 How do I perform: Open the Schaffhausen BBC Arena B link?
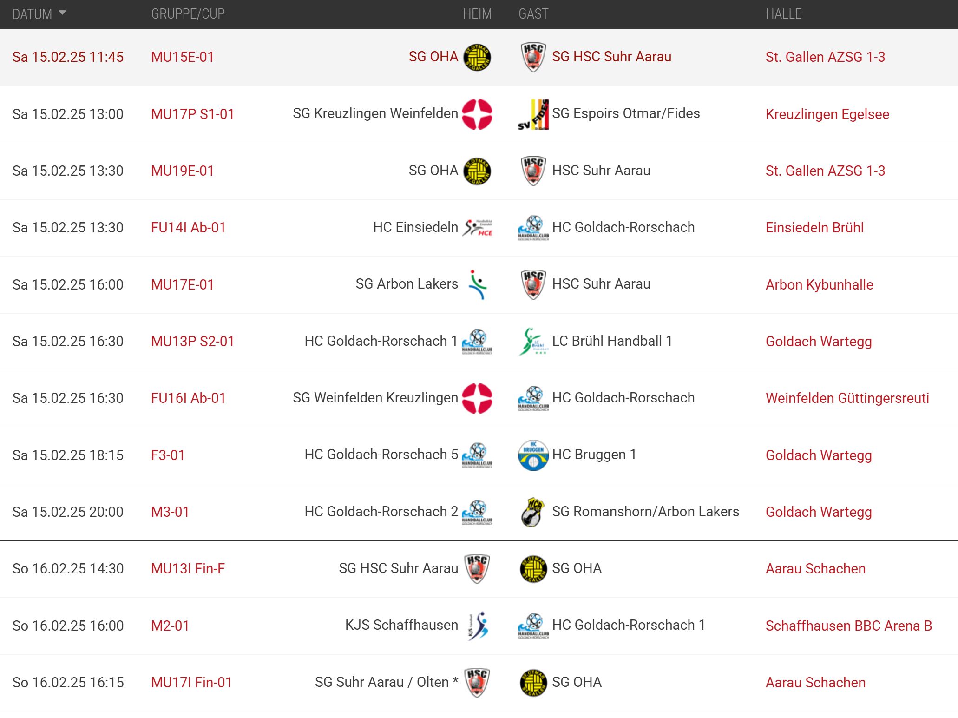point(848,626)
